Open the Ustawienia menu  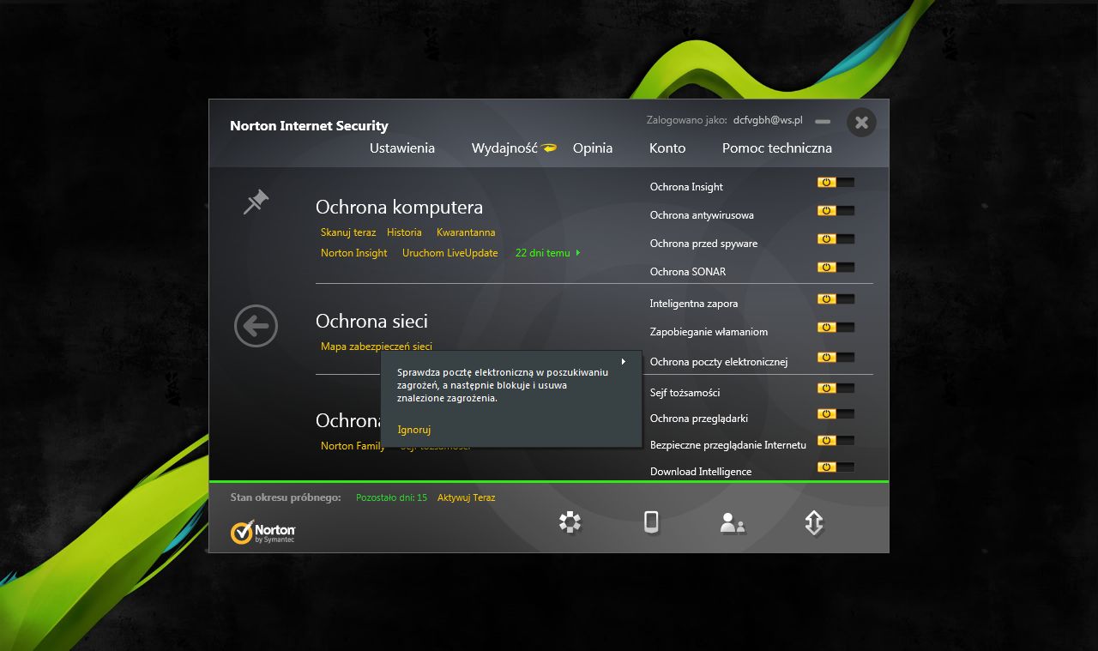pyautogui.click(x=402, y=148)
